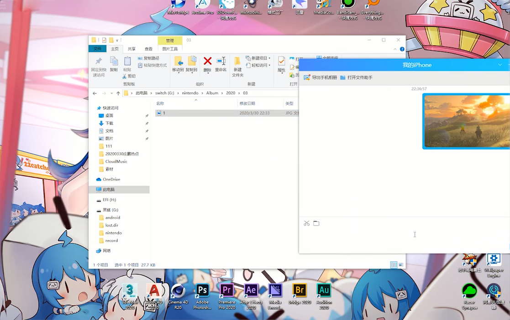Click 'Album' in address breadcrumb
The width and height of the screenshot is (510, 320).
(x=212, y=93)
